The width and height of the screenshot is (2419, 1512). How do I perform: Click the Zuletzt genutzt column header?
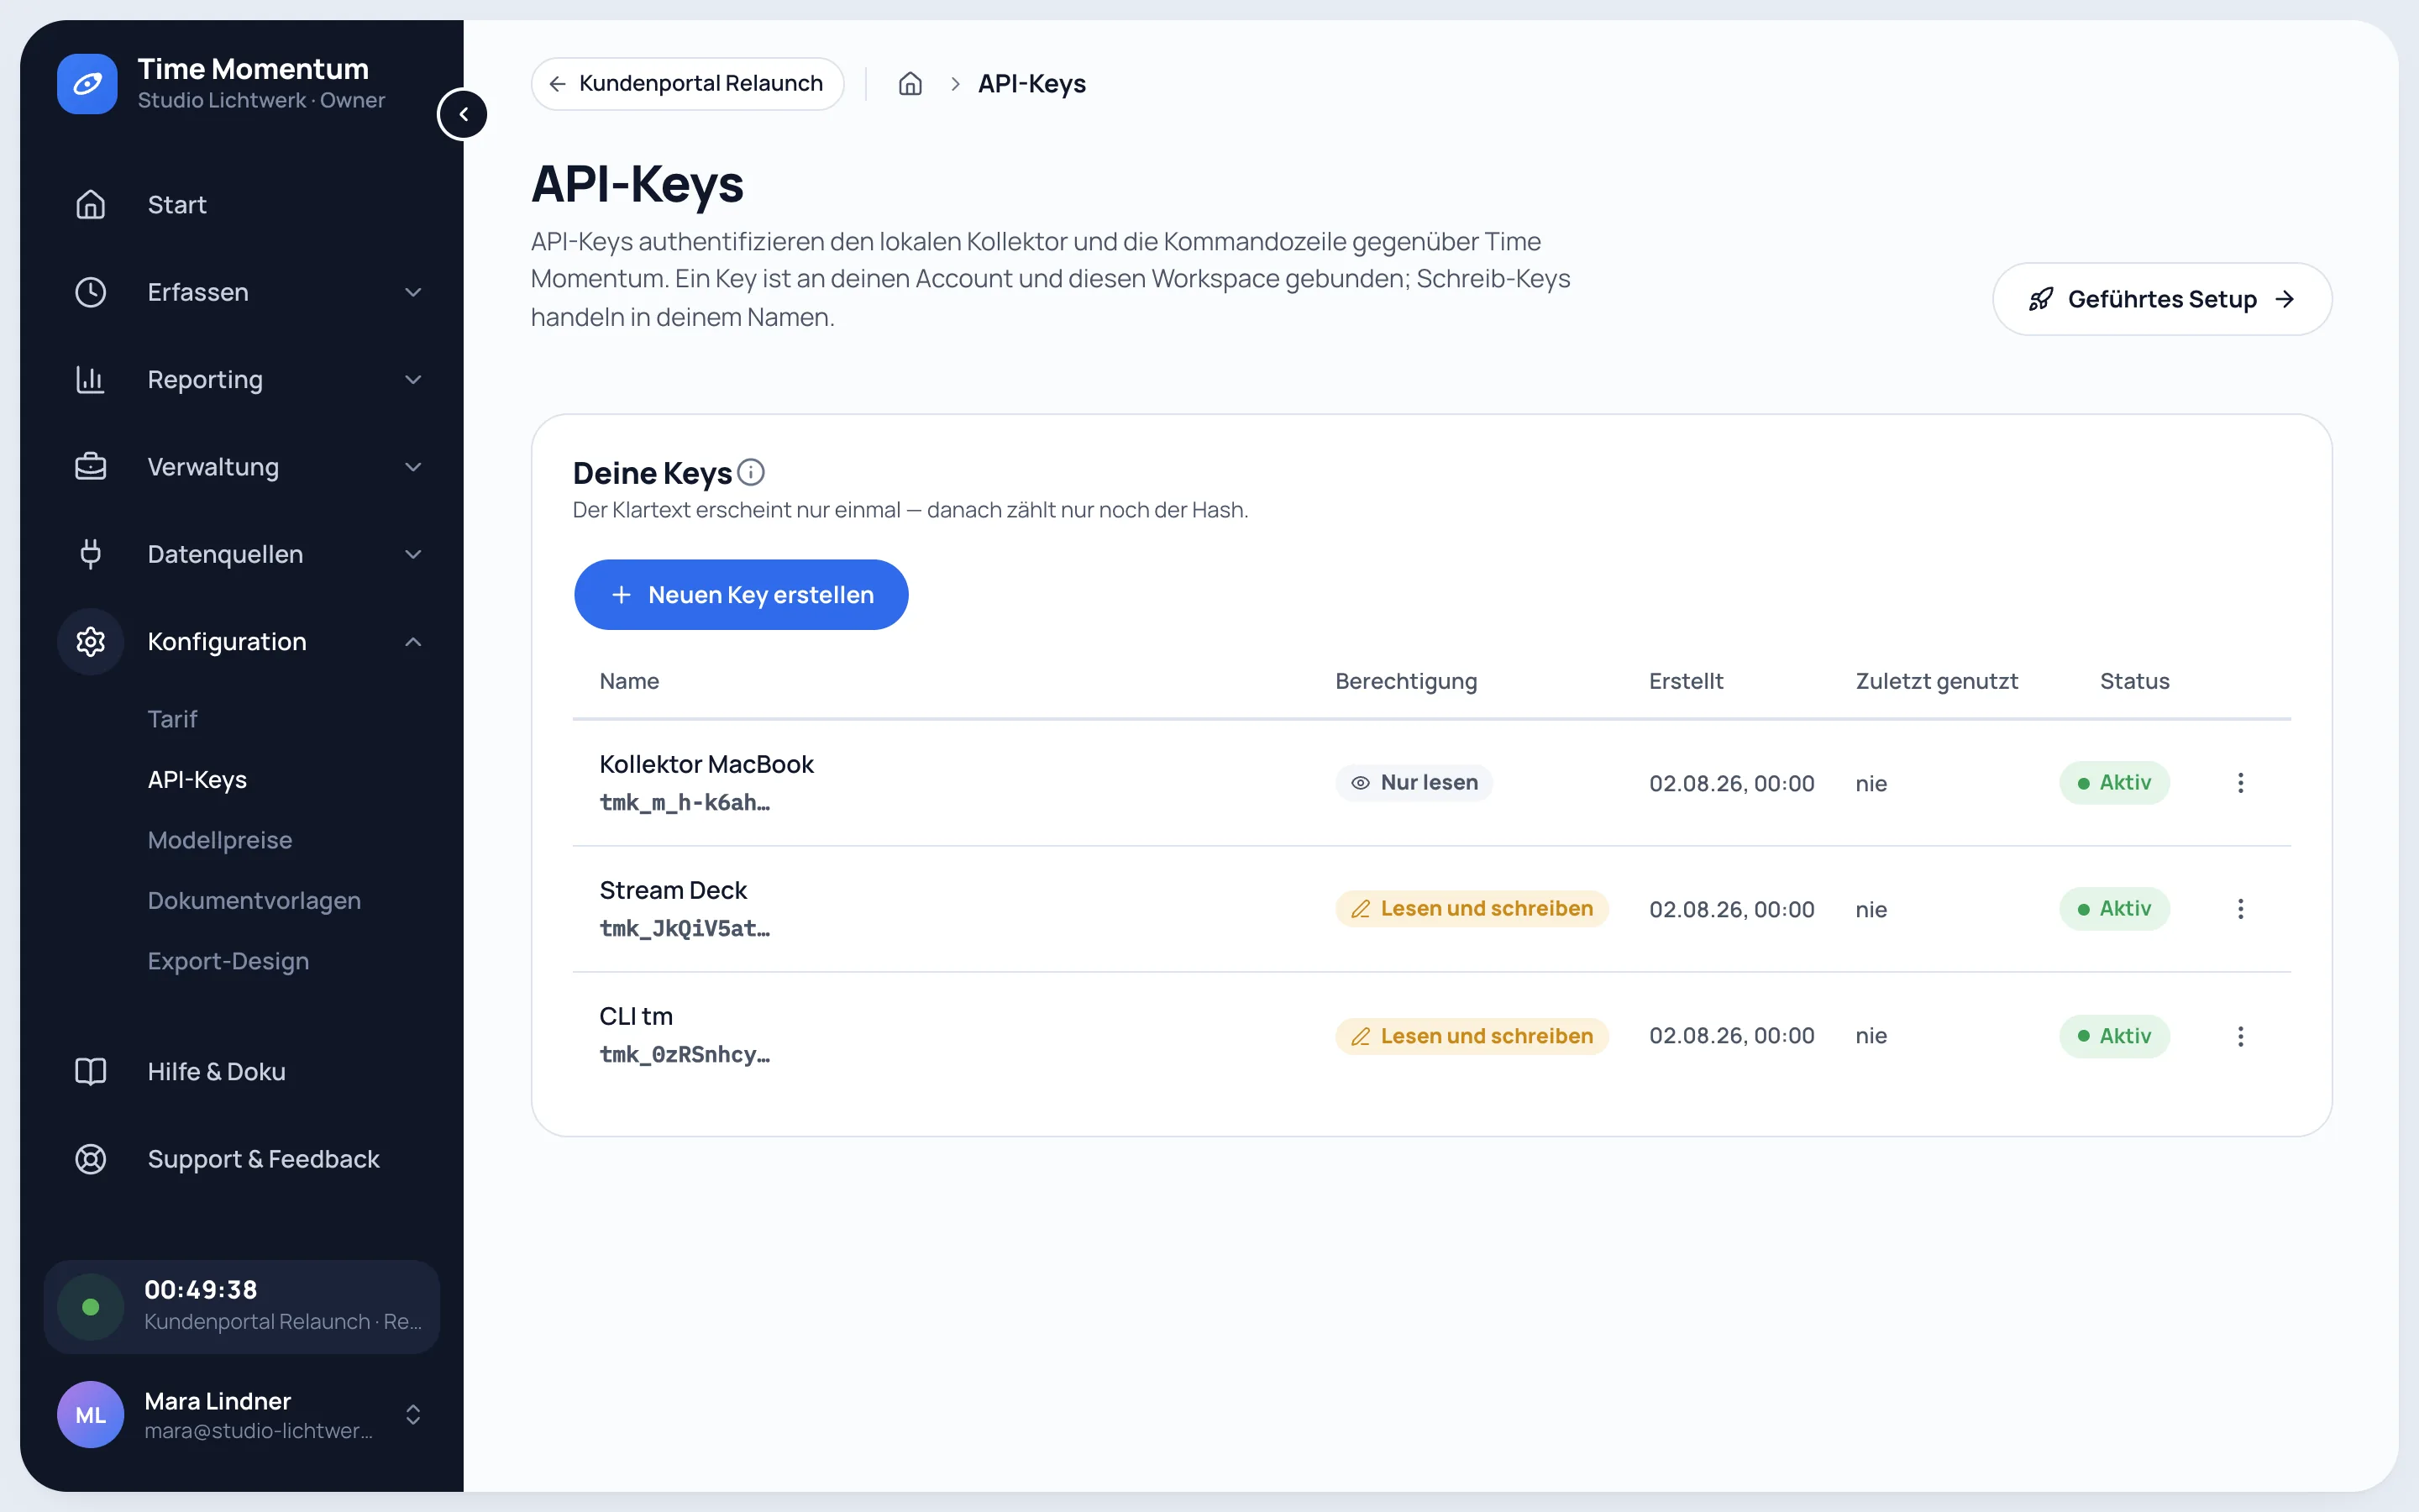tap(1936, 681)
